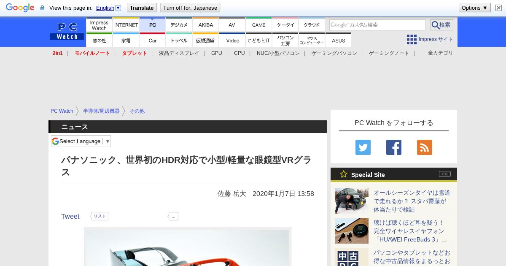
Task: Open the ケータイ tab
Action: click(x=285, y=24)
